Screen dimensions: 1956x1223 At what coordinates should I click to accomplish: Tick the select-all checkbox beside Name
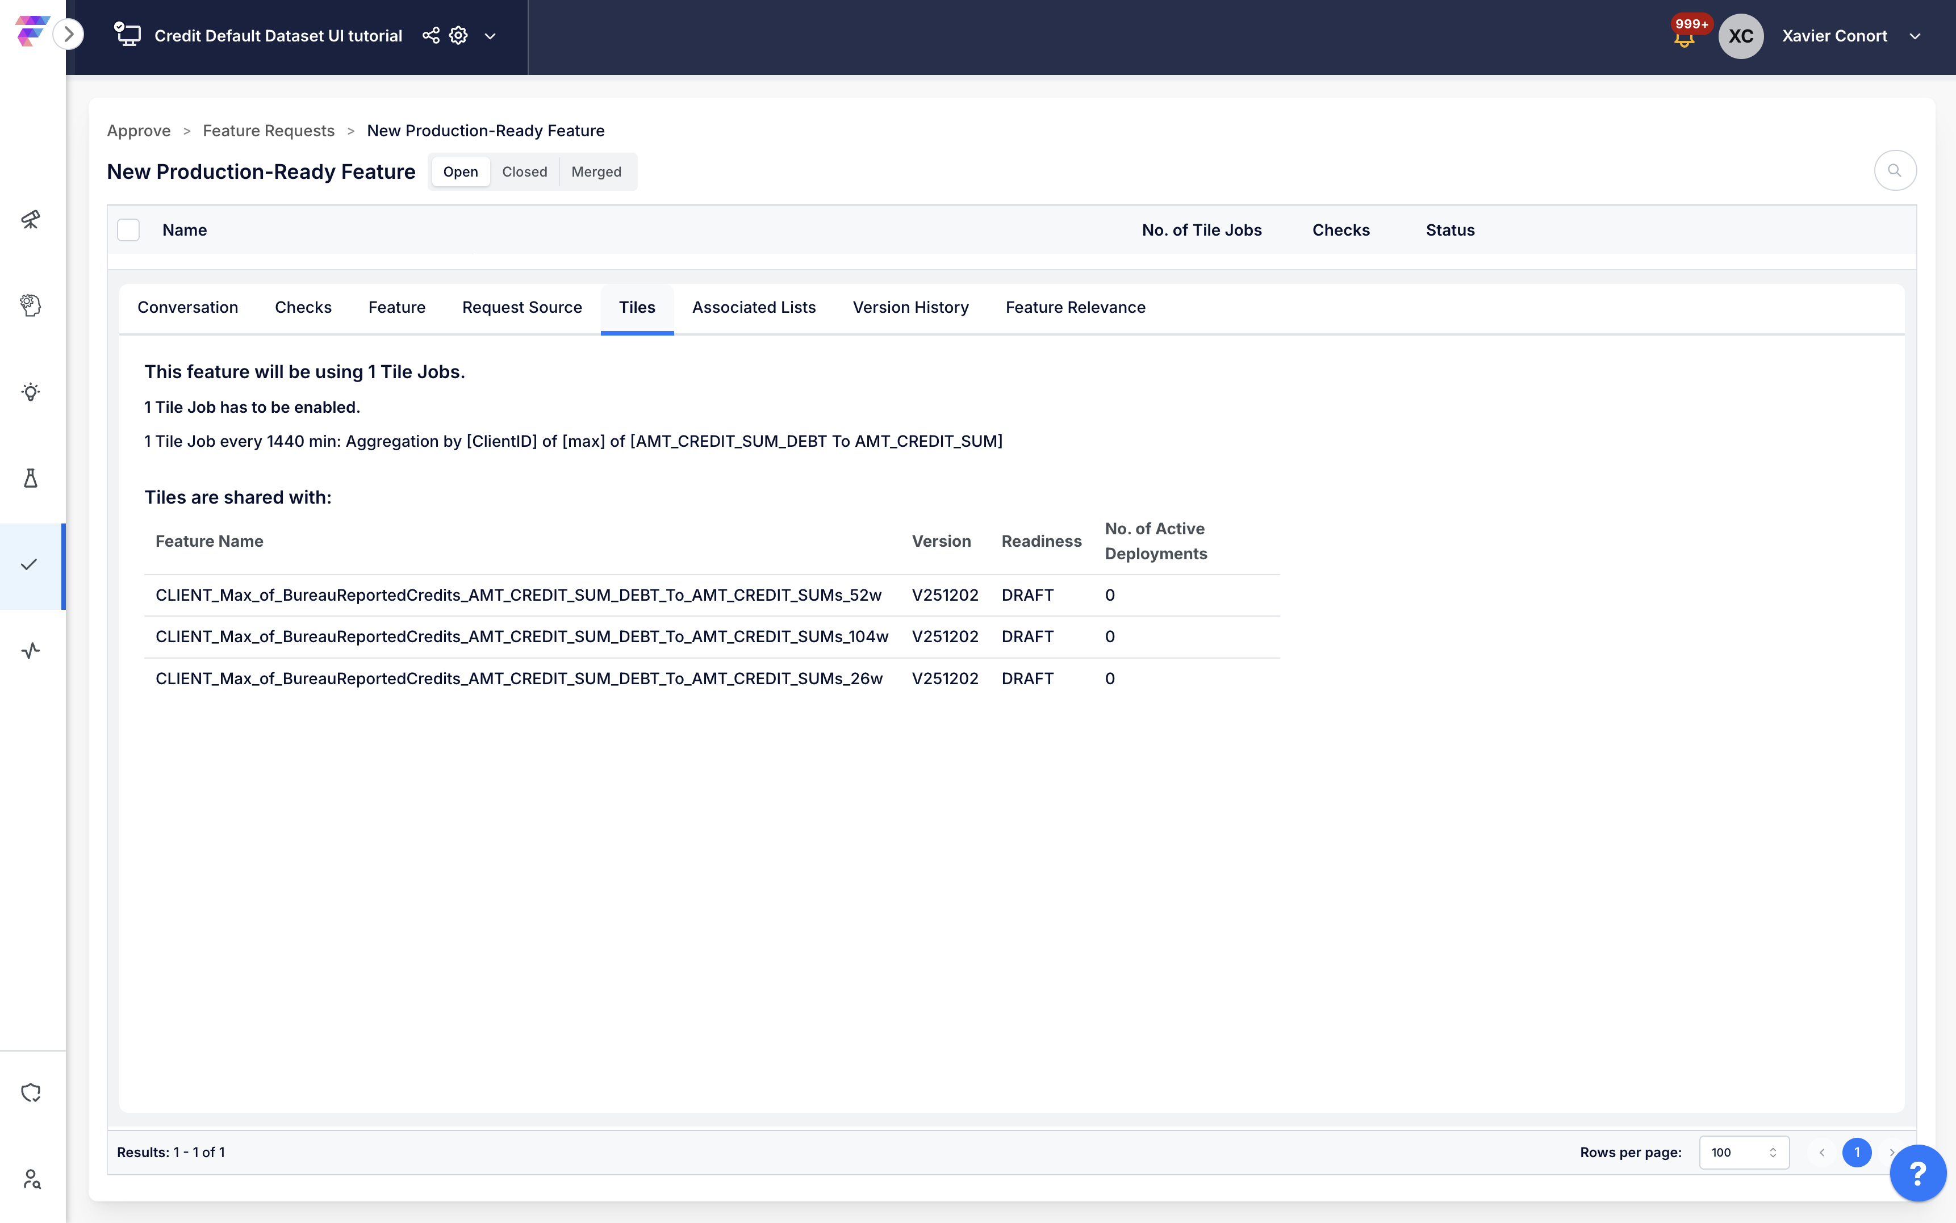[x=128, y=230]
